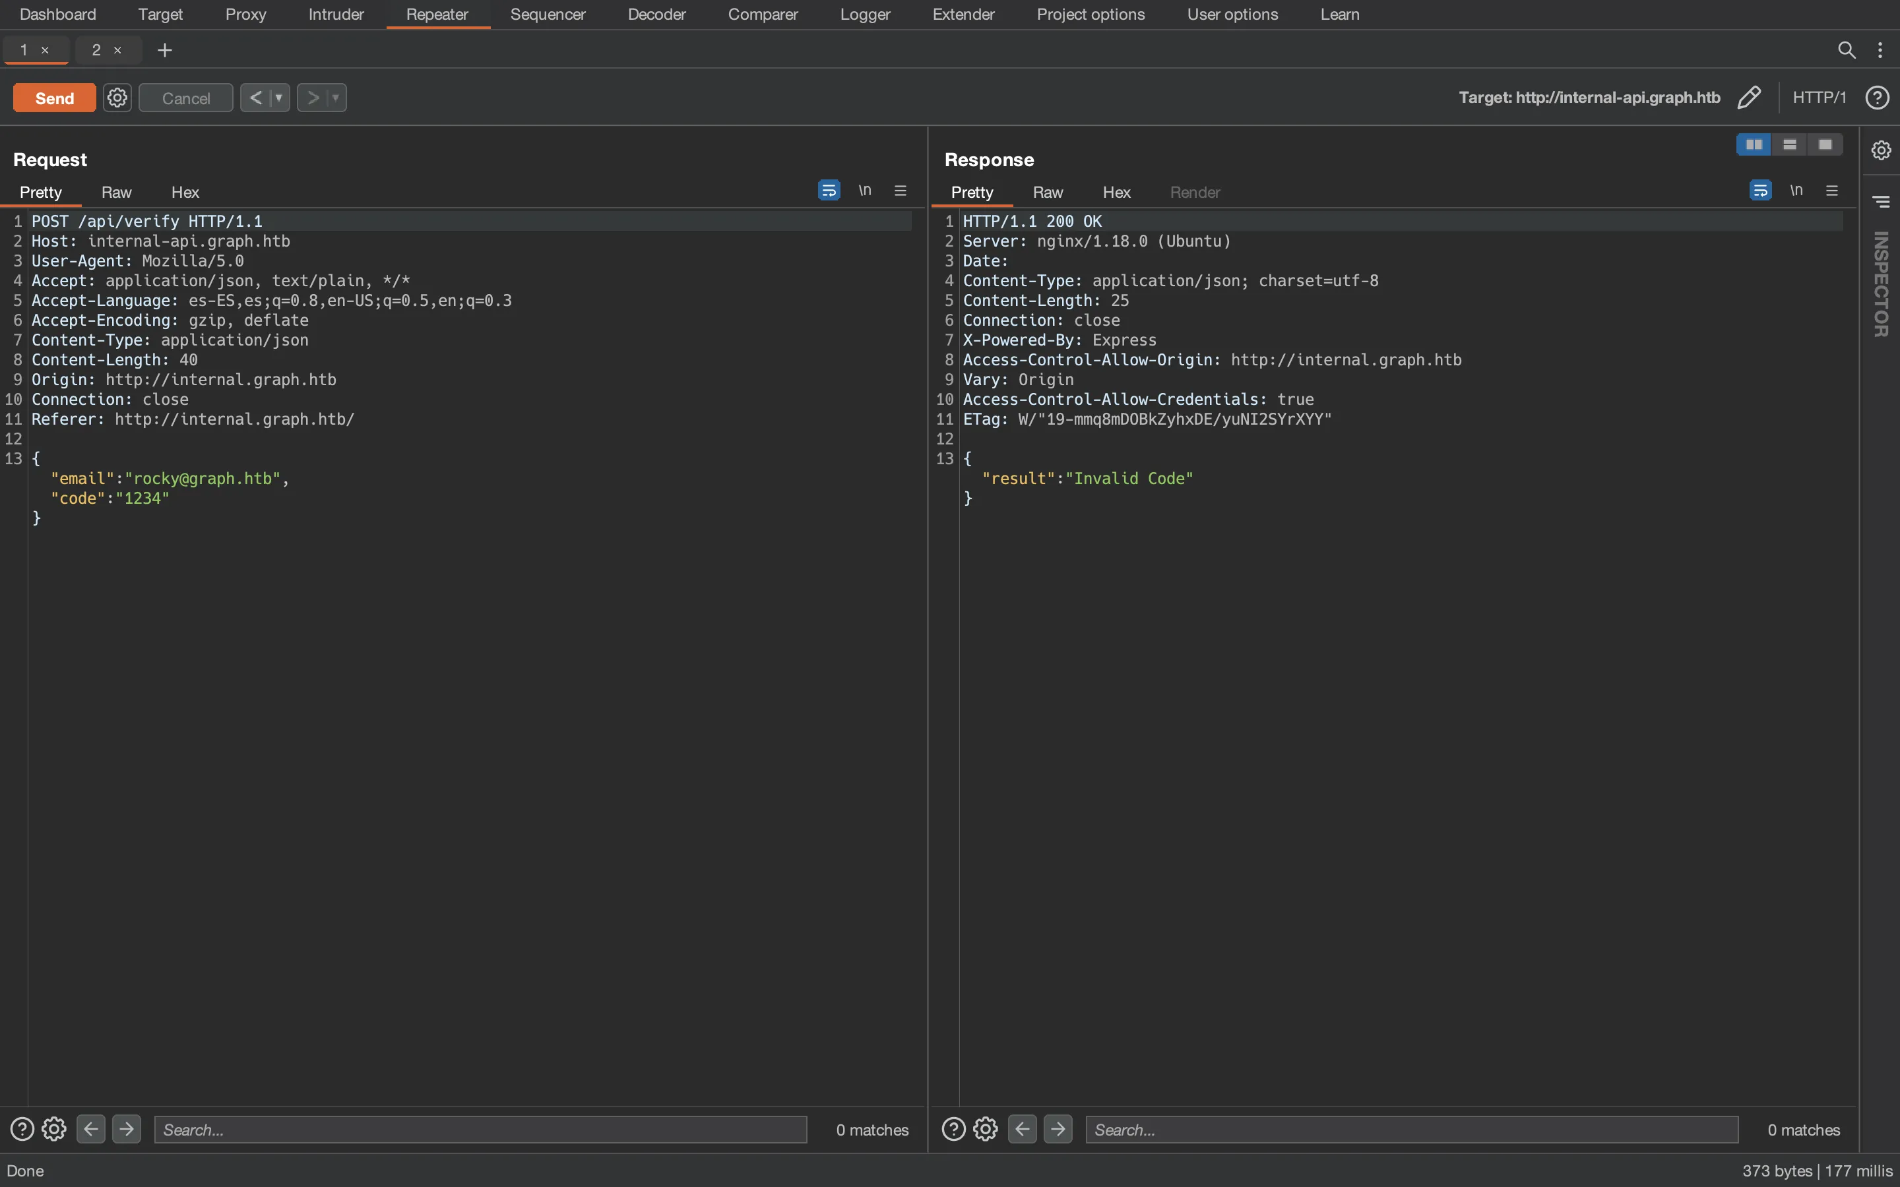Screen dimensions: 1900x1187
Task: Expand the navigation history forward dropdown
Action: coord(334,97)
